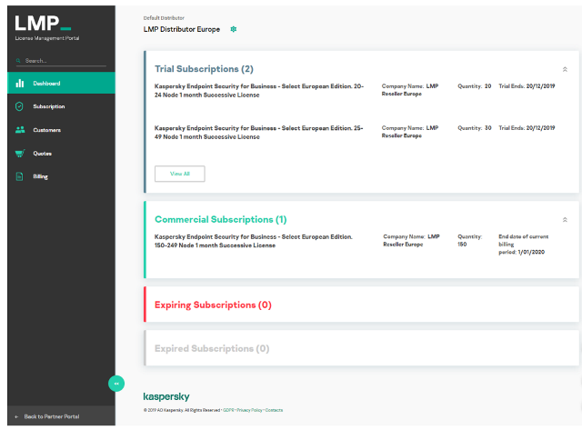Click Back to Partner Portal link

coord(51,416)
